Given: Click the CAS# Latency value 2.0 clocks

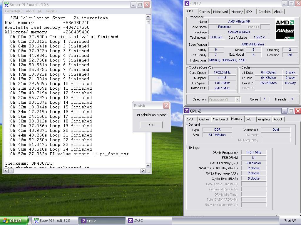Looking at the screenshot, I should click(254, 163).
